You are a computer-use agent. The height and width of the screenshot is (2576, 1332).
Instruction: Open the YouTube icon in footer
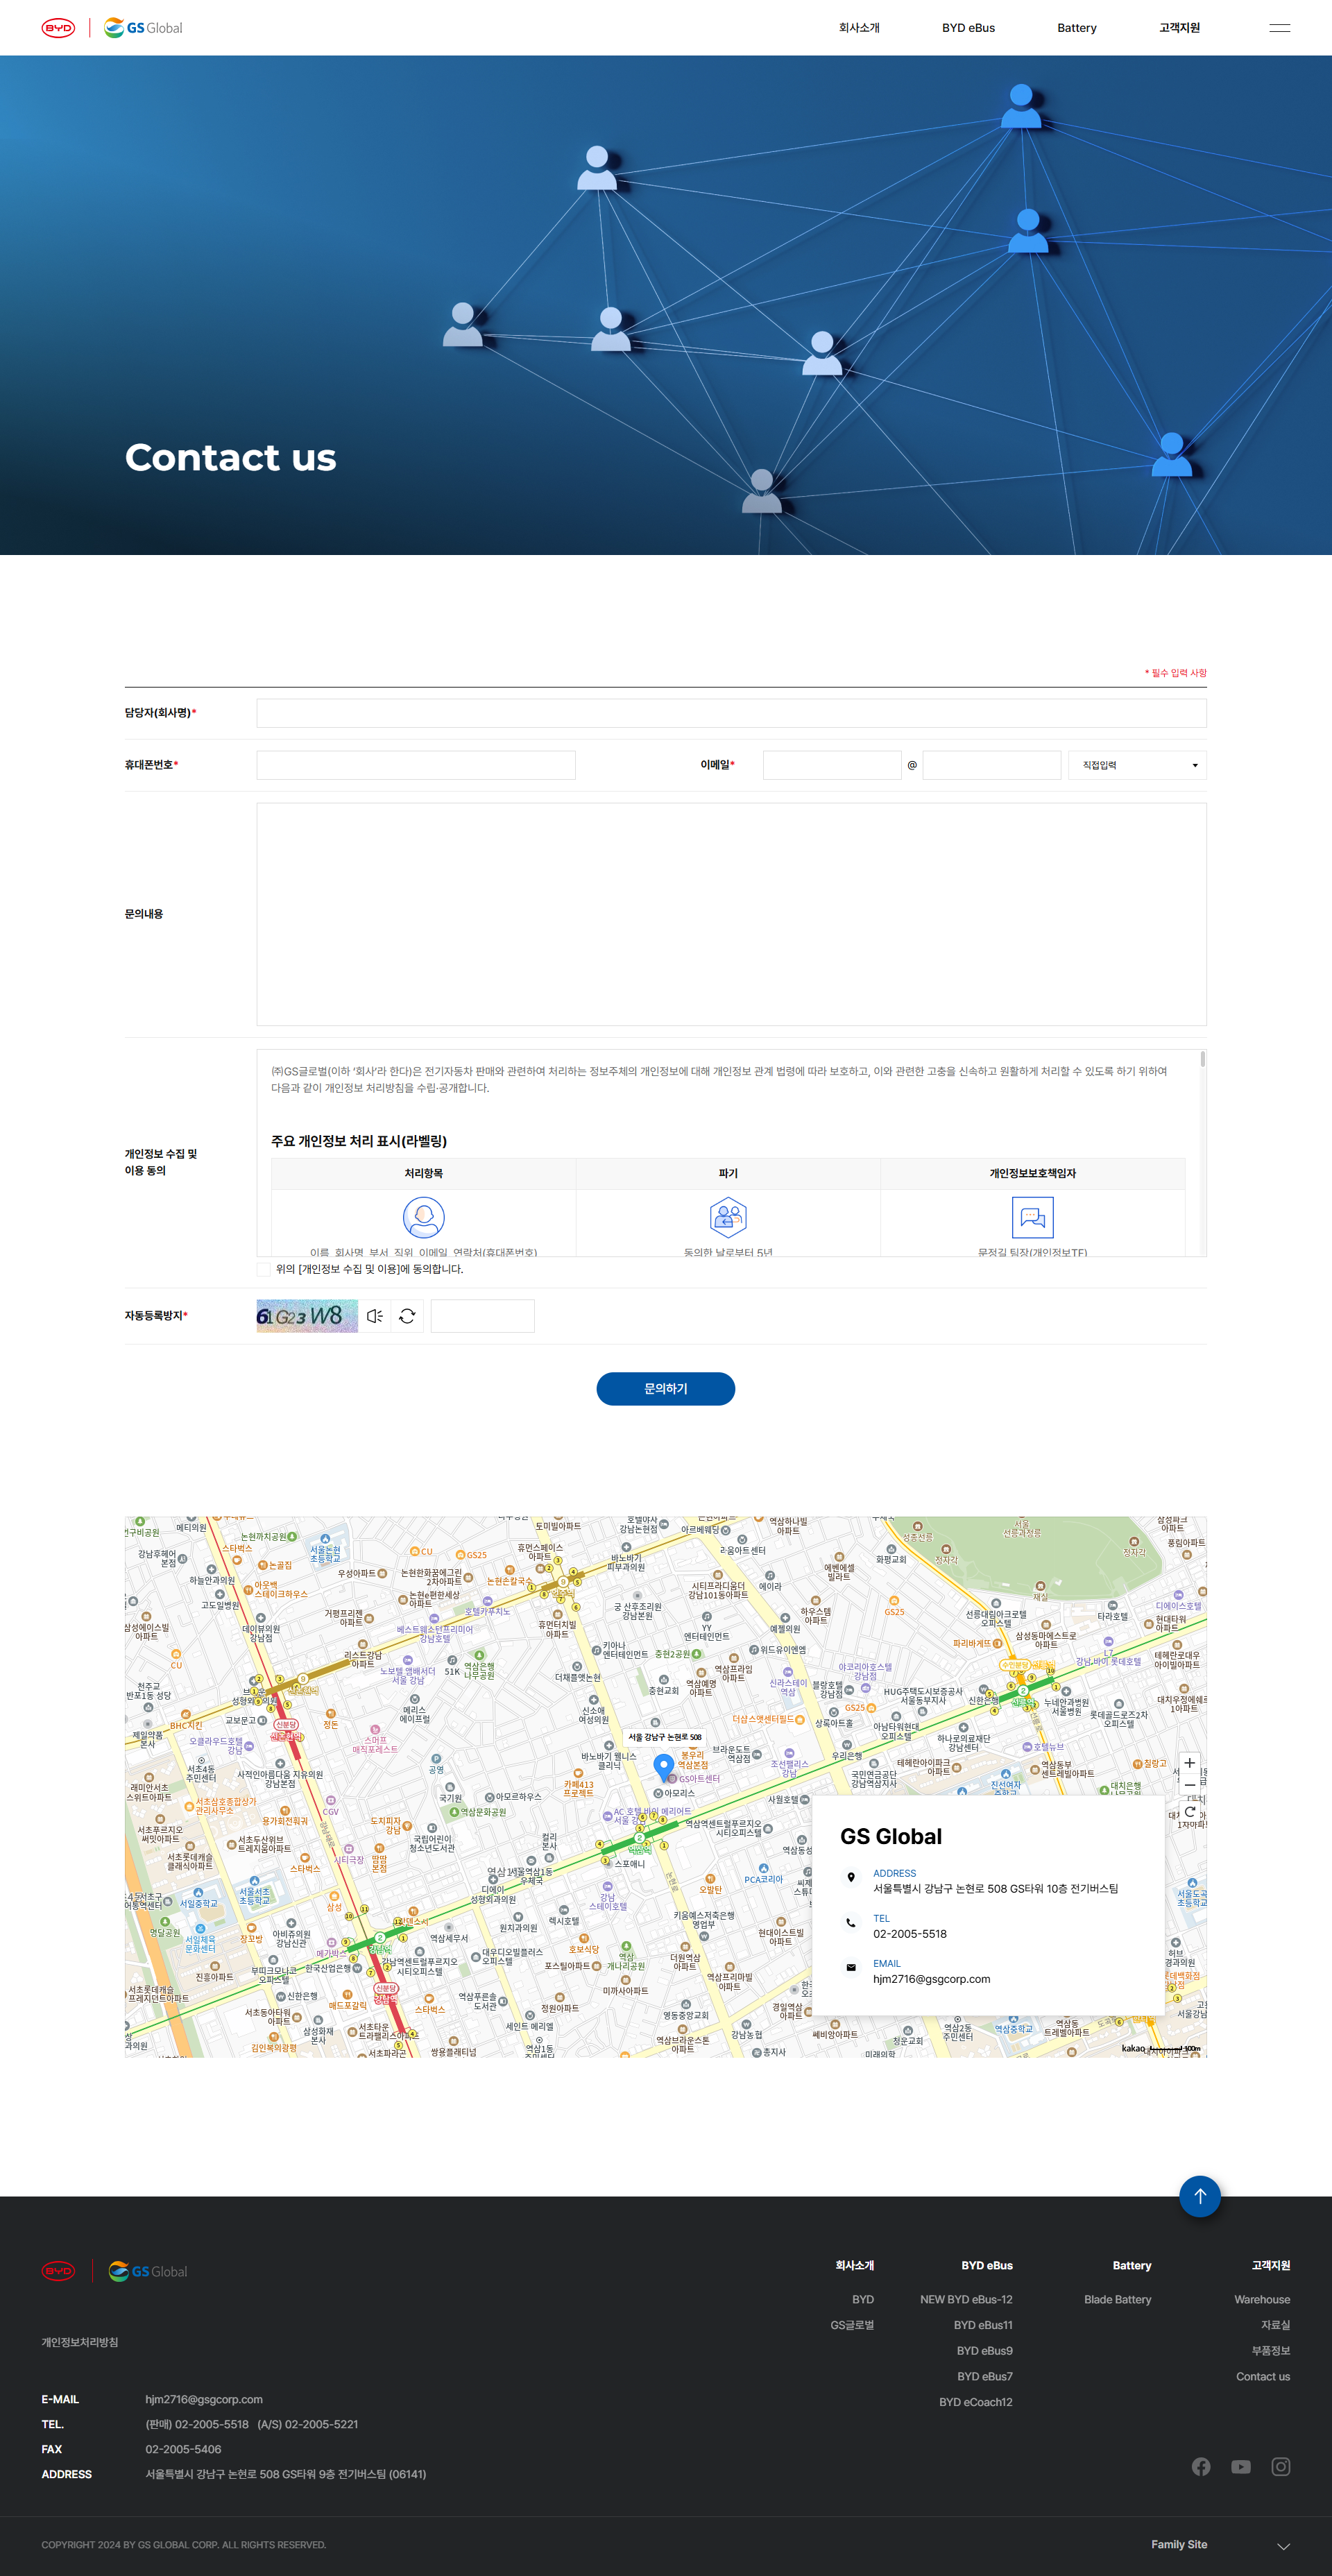(1241, 2467)
